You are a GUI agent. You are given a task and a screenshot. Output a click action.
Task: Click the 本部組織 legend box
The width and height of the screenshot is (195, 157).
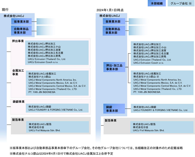point(156,3)
